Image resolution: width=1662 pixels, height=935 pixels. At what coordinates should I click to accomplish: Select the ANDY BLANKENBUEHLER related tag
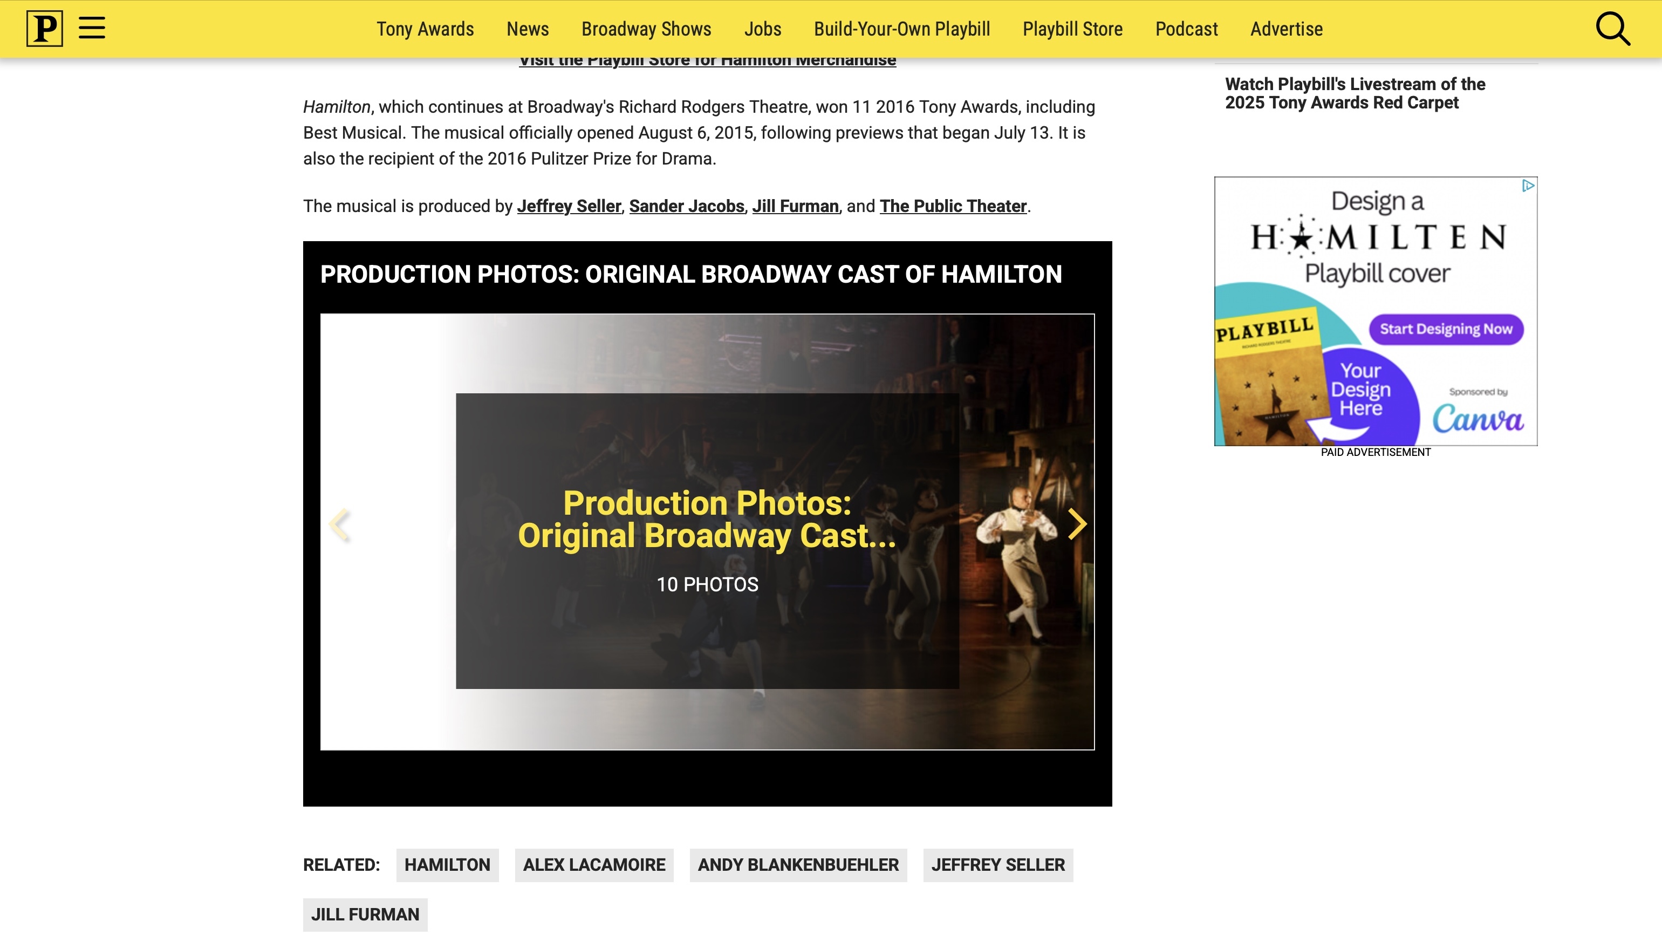(798, 865)
